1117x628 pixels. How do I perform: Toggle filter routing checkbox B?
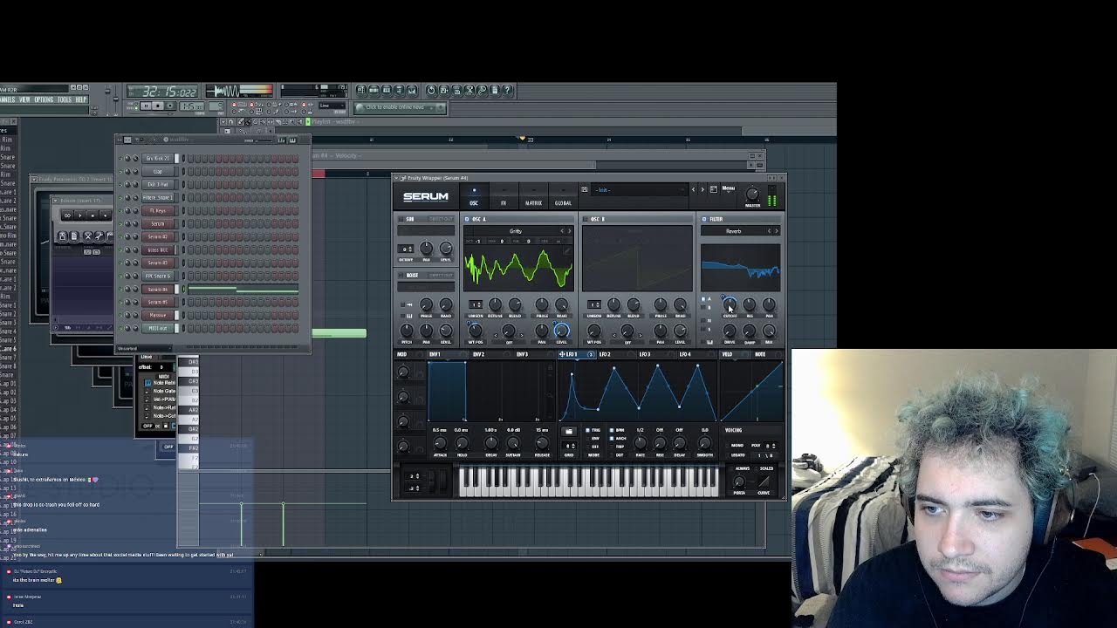[703, 308]
